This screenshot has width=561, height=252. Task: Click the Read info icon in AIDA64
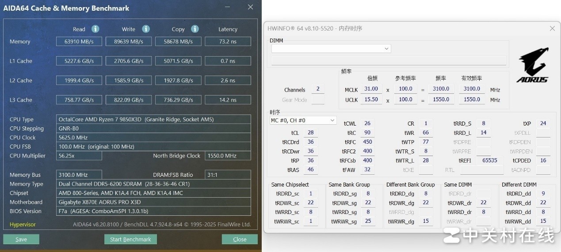[x=95, y=29]
